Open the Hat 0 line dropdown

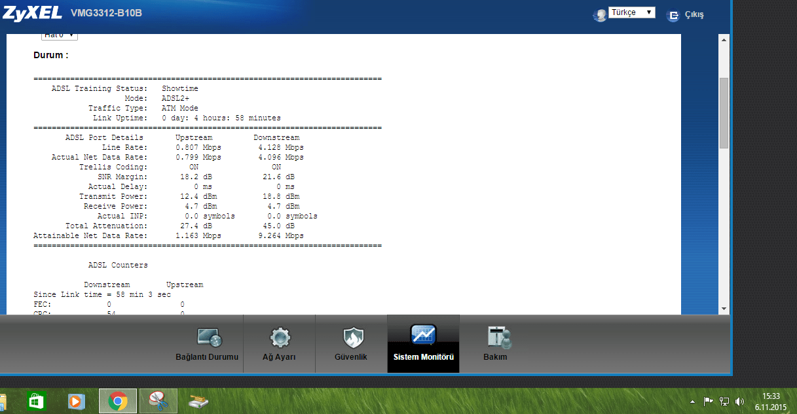click(x=59, y=35)
